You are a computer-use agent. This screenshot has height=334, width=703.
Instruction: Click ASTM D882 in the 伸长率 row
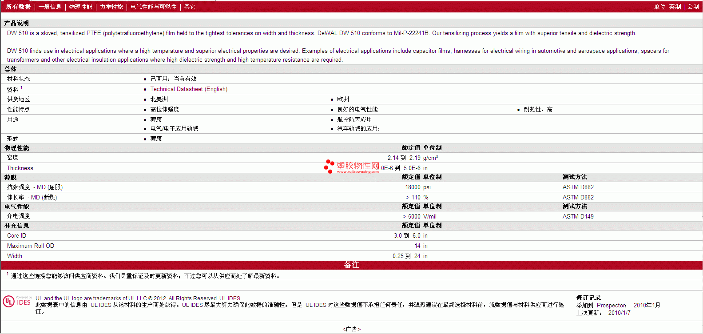pos(578,197)
